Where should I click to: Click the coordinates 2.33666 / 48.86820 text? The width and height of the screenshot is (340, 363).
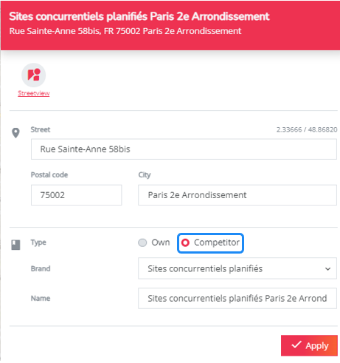(307, 129)
